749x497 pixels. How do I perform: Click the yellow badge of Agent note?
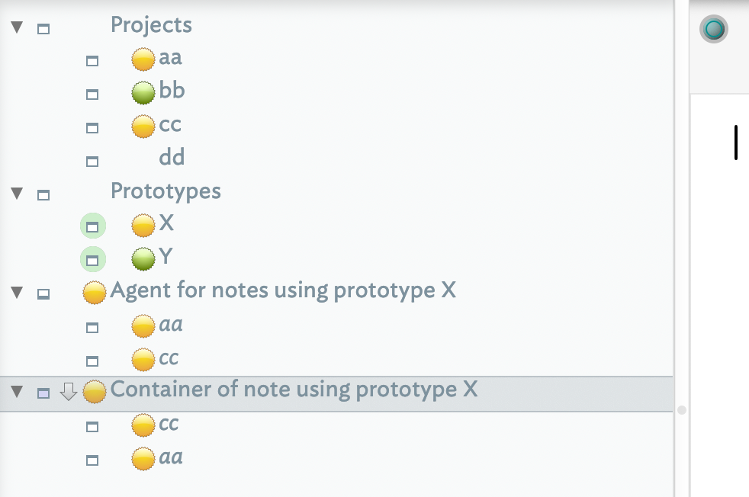click(x=95, y=292)
